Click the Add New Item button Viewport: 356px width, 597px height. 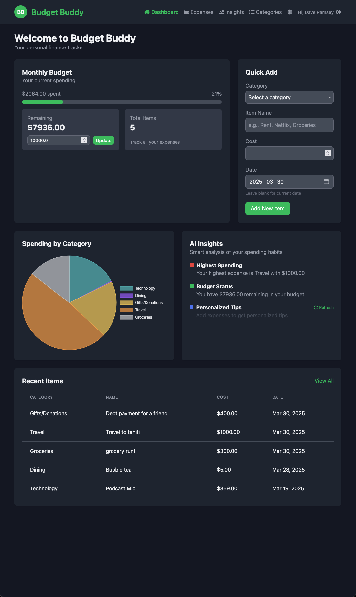(x=268, y=208)
